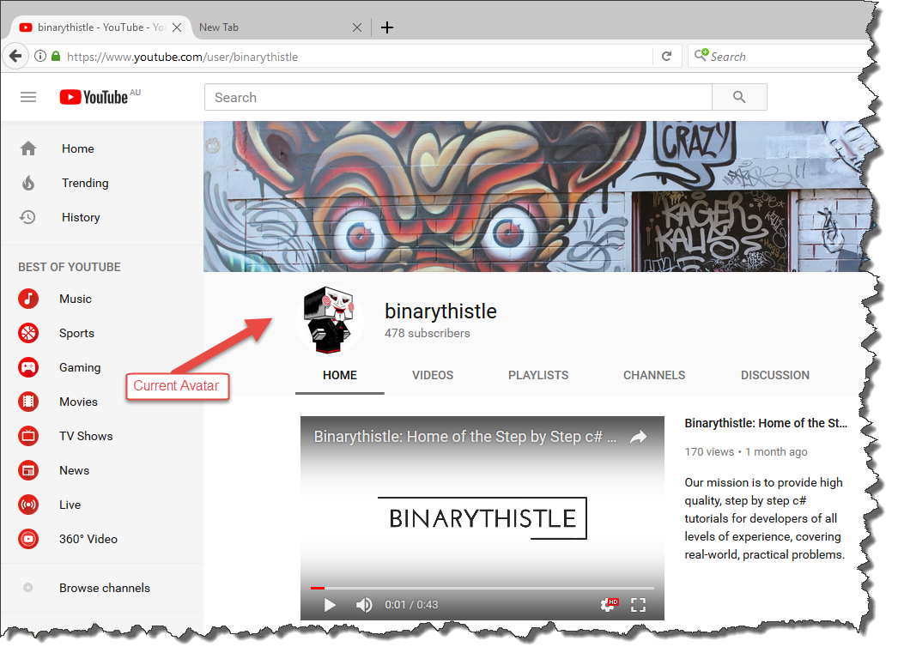Switch to the Playlists tab
Screen dimensions: 898x659
click(537, 375)
